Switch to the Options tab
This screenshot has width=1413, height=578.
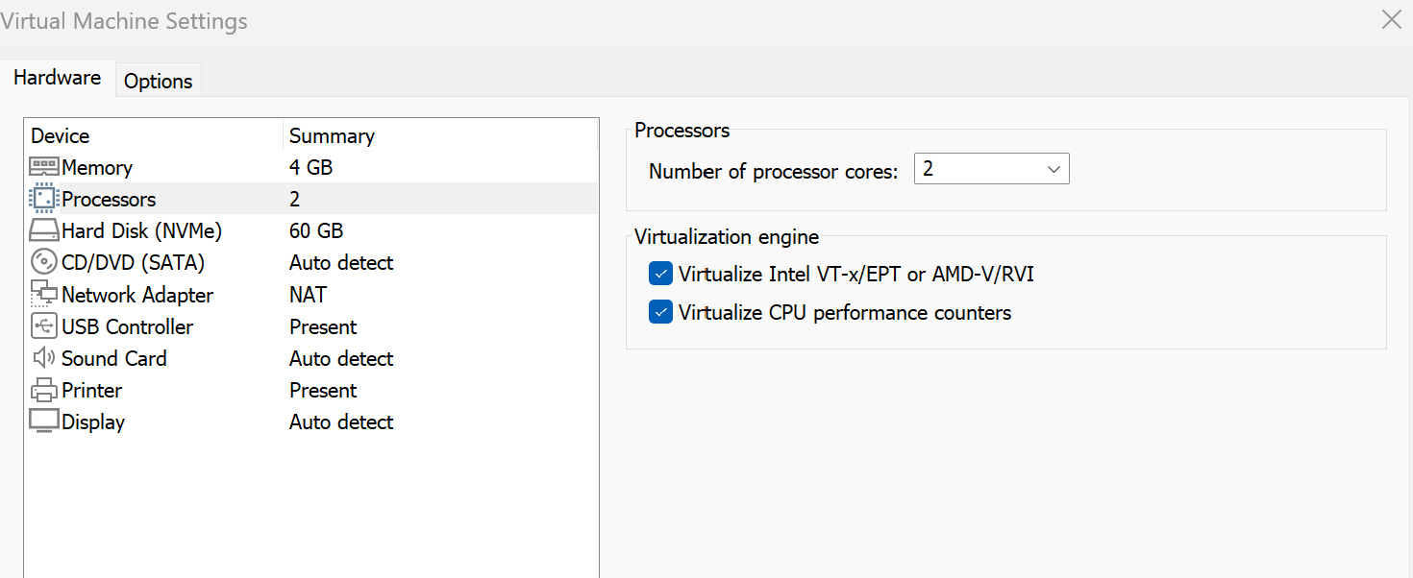tap(158, 81)
